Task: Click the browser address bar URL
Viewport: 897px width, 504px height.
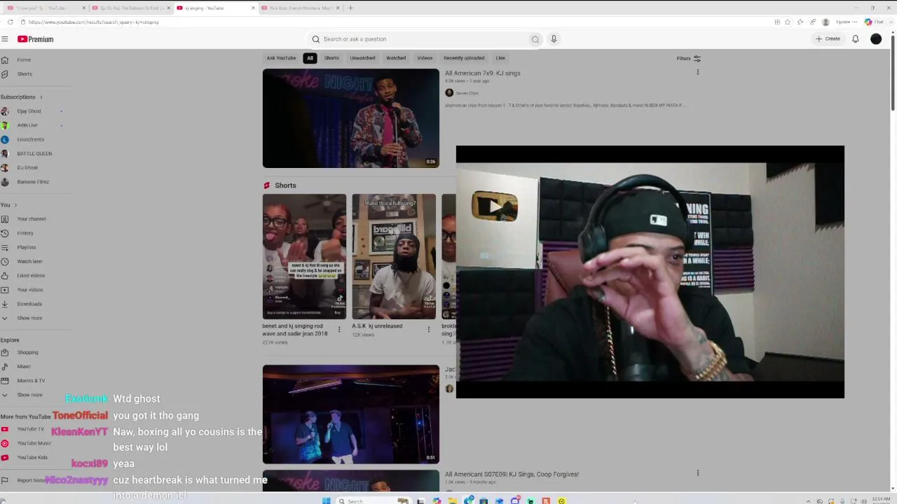Action: click(x=93, y=22)
